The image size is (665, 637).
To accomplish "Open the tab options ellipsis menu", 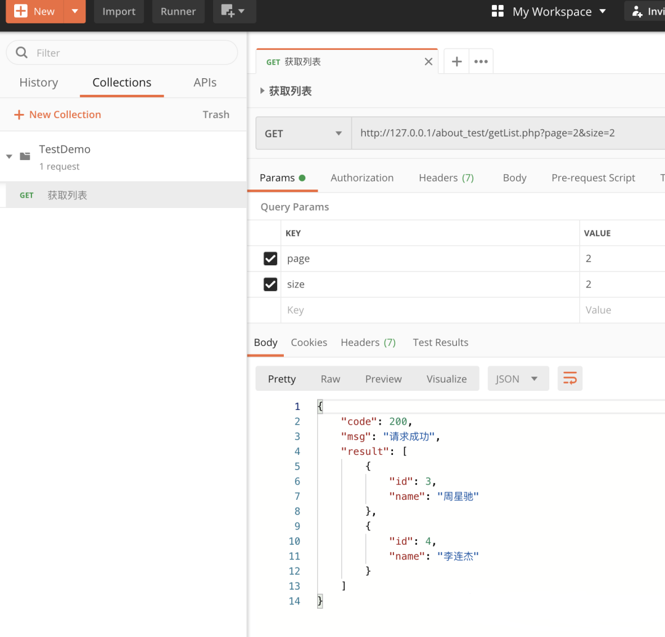I will click(x=481, y=62).
